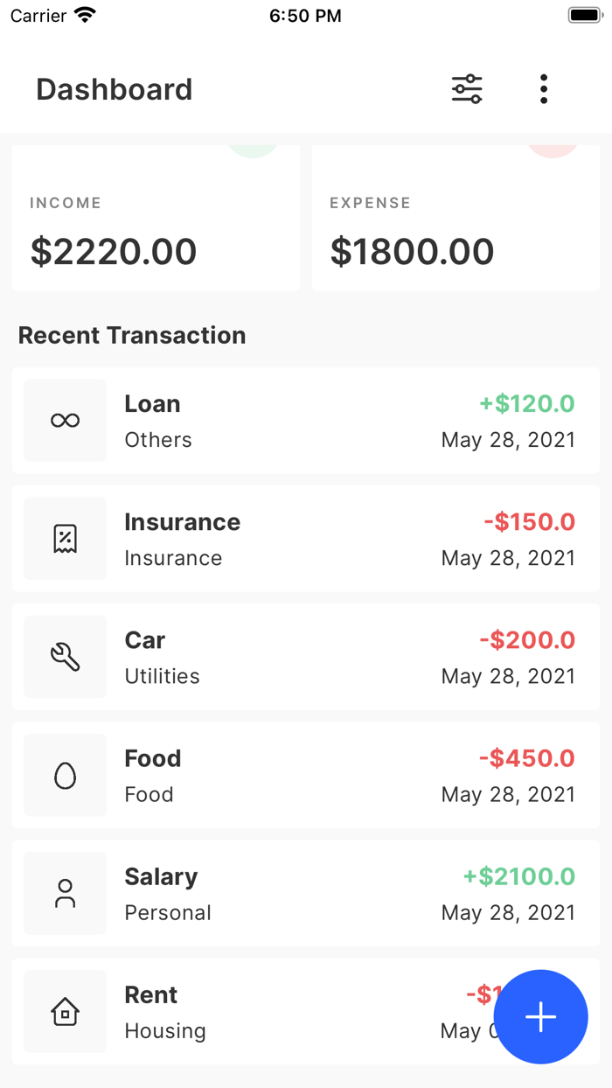Image resolution: width=612 pixels, height=1088 pixels.
Task: Click the egg icon next to Food
Action: [x=65, y=775]
